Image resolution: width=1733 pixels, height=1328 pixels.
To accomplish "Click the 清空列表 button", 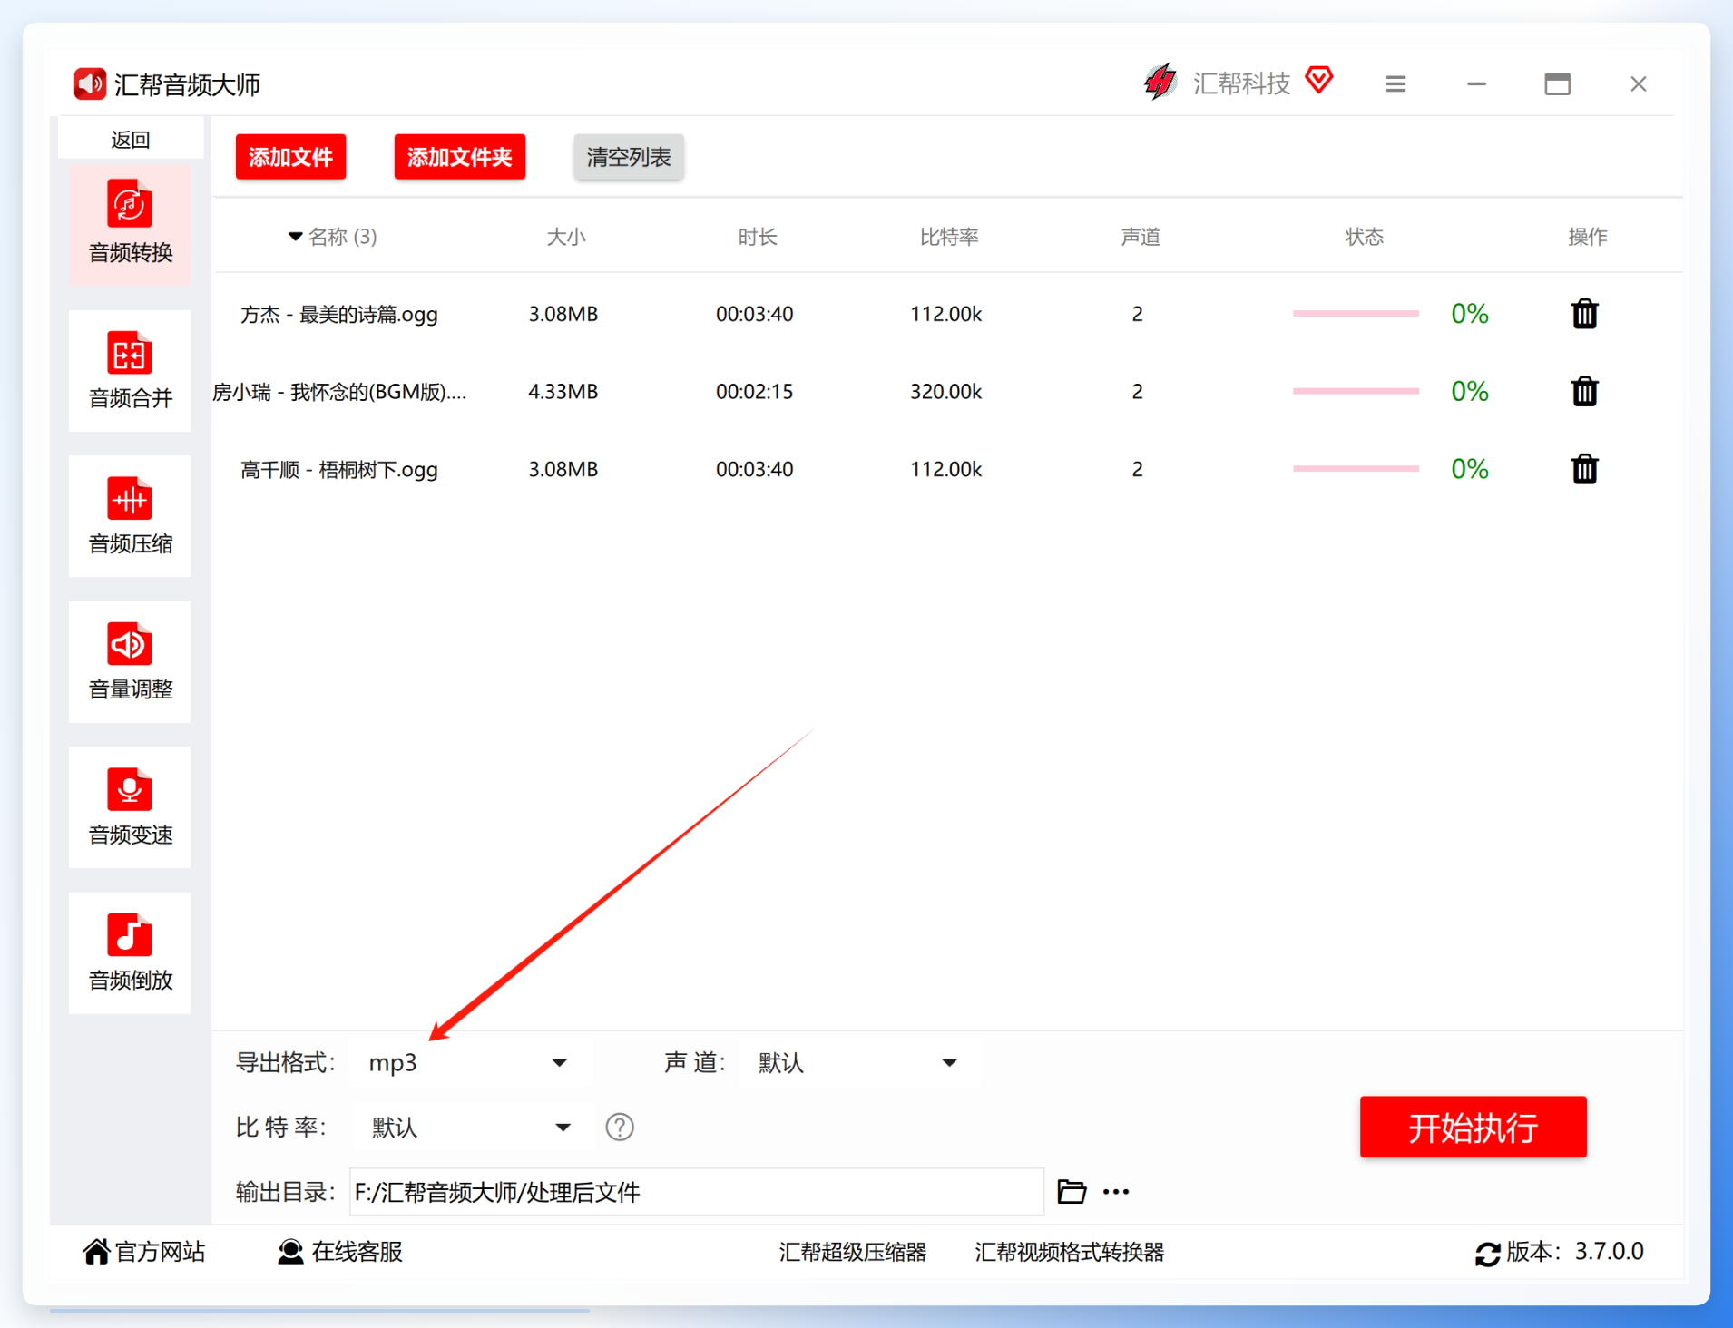I will coord(628,157).
